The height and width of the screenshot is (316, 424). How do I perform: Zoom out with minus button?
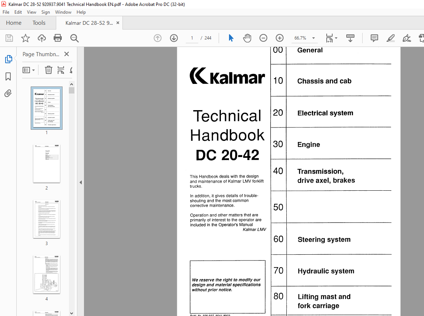pyautogui.click(x=263, y=38)
